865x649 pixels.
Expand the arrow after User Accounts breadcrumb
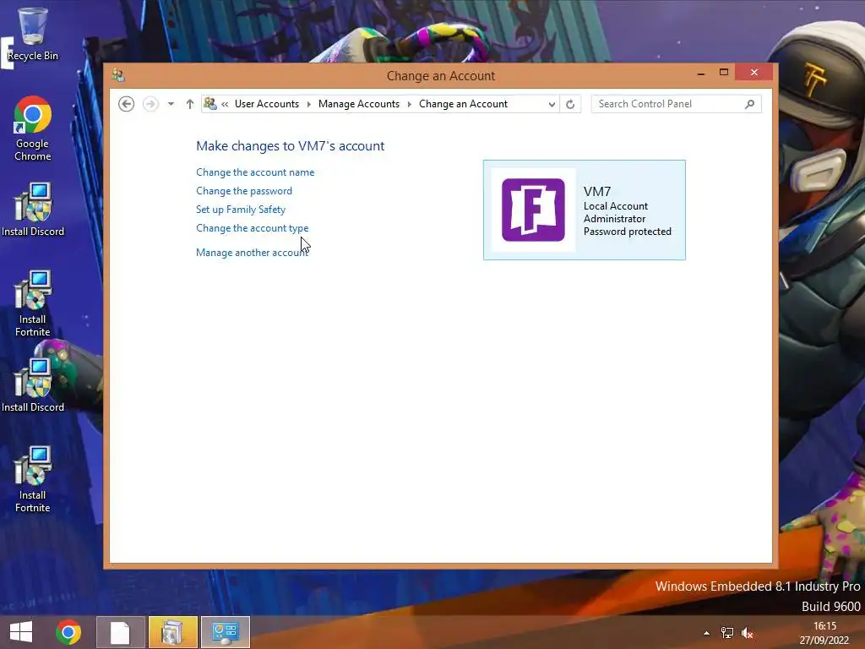pos(308,104)
